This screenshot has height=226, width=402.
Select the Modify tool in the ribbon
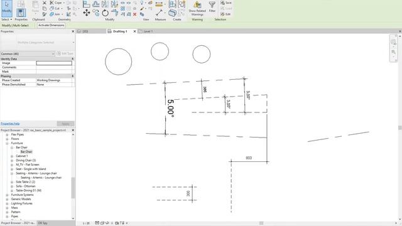(6, 8)
